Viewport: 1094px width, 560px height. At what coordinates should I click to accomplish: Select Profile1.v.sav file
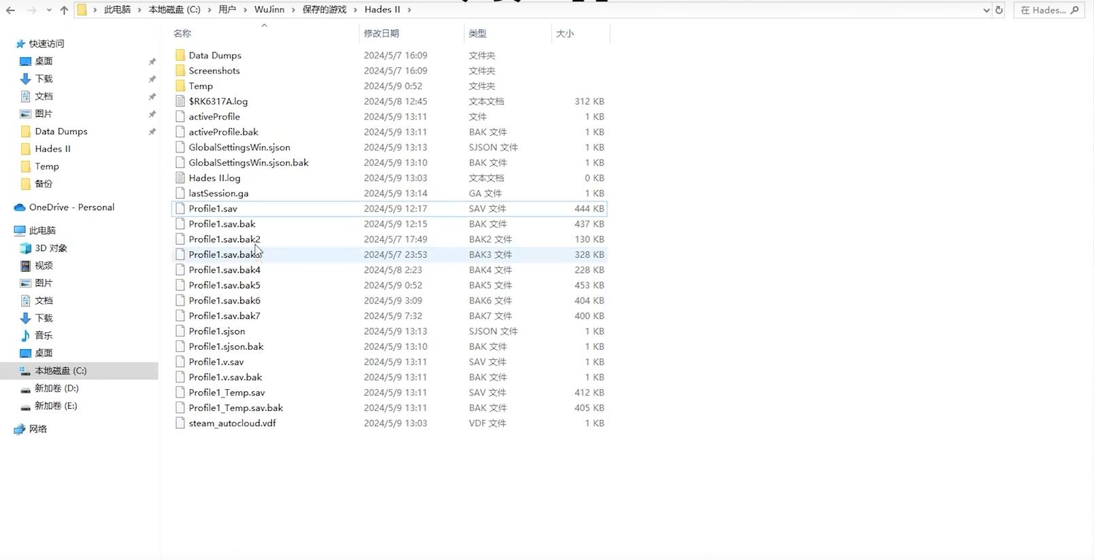216,361
